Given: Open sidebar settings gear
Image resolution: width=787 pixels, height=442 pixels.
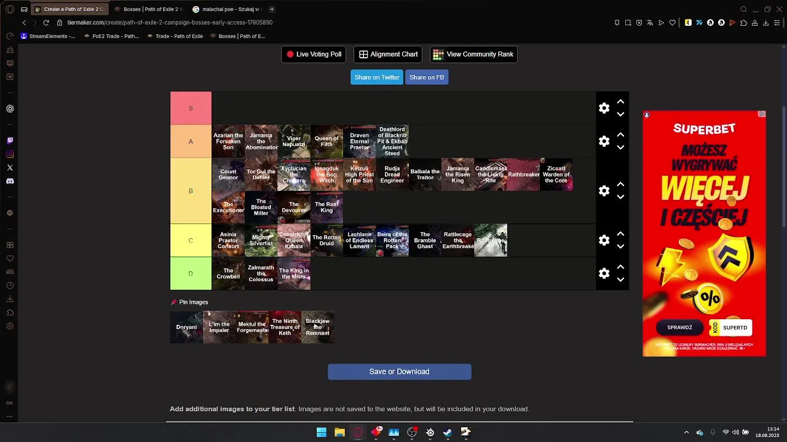Looking at the screenshot, I should [x=10, y=326].
